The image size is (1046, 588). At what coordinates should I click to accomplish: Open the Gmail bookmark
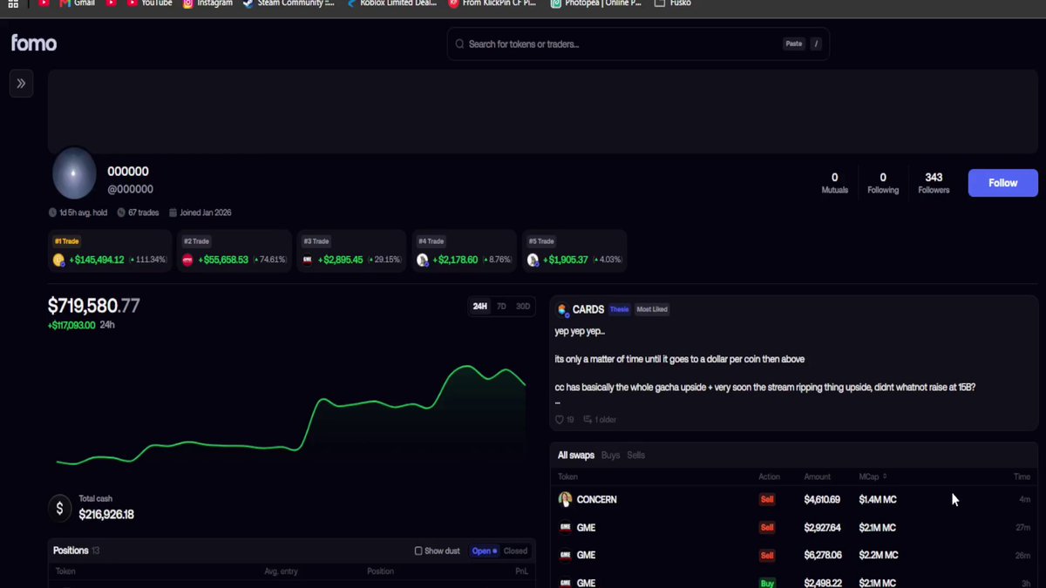tap(78, 3)
